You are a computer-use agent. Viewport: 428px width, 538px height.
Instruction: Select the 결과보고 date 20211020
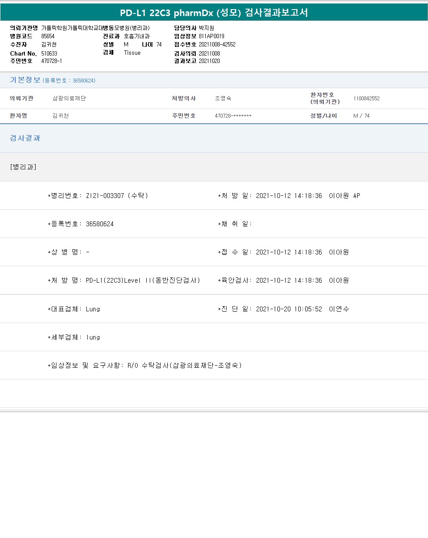(209, 61)
